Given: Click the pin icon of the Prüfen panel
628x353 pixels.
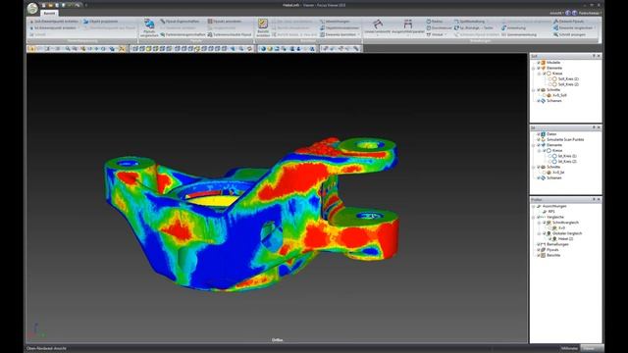Looking at the screenshot, I should click(594, 199).
